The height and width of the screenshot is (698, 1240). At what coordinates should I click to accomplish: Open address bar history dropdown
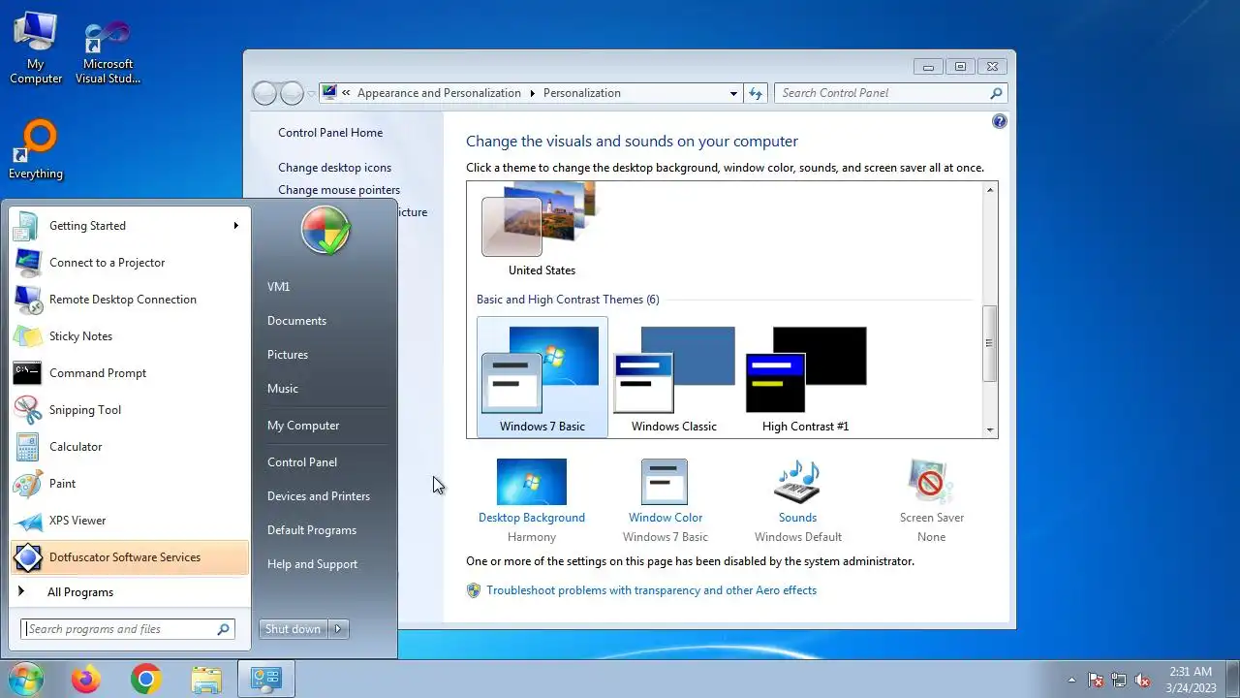click(733, 93)
